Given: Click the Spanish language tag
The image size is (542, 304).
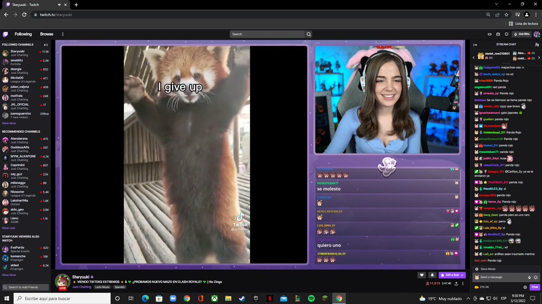Looking at the screenshot, I should pos(120,287).
